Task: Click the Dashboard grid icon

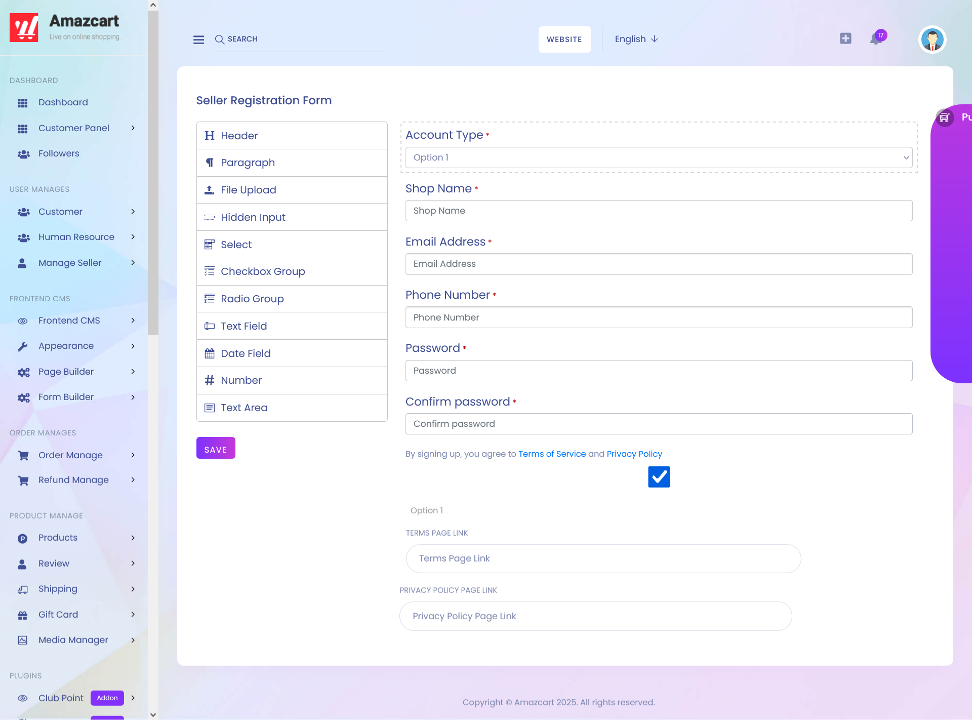Action: [23, 103]
